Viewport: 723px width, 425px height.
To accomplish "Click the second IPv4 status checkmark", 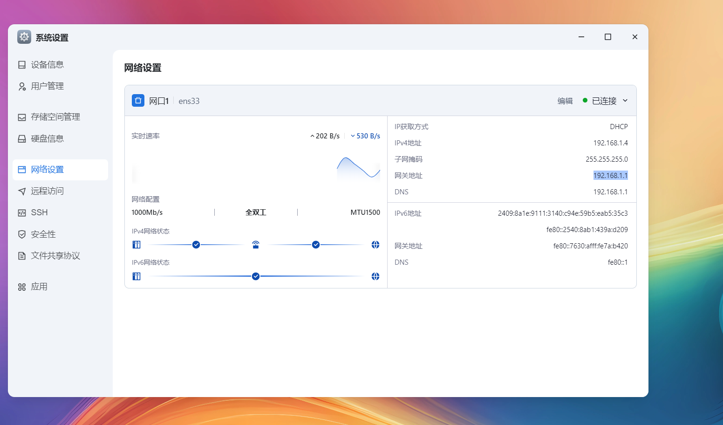I will (x=316, y=245).
